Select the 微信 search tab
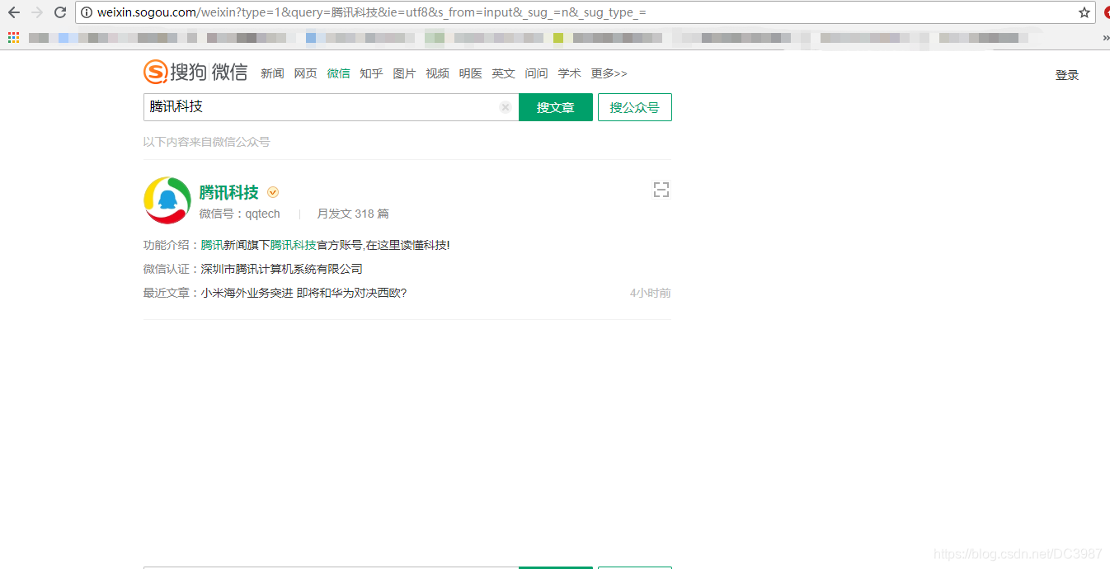This screenshot has height=569, width=1110. [x=338, y=73]
